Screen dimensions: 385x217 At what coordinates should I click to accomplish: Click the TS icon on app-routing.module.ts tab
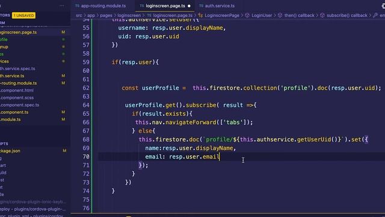point(78,5)
